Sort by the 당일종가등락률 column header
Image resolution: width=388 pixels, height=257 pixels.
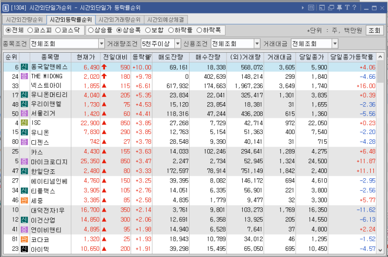(352, 57)
